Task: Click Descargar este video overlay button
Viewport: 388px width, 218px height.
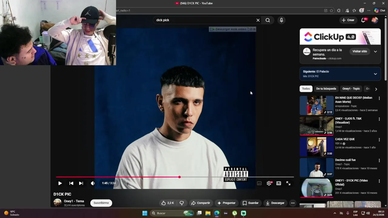Action: tap(229, 29)
